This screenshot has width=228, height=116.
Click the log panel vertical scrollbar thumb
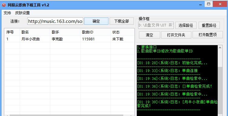point(220,91)
